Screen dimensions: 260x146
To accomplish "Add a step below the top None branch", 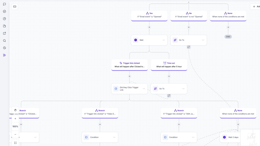I will tap(228, 27).
